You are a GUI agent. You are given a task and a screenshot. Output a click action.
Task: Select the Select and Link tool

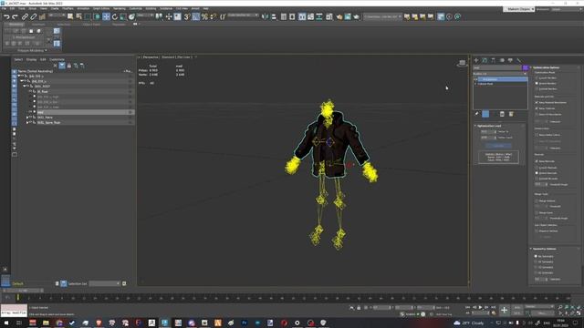coord(25,16)
